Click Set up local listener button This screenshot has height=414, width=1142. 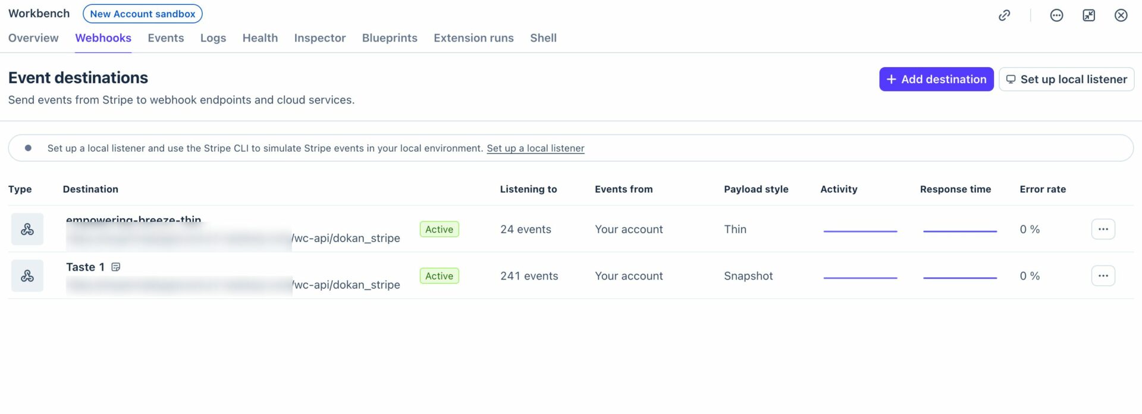[x=1066, y=79]
